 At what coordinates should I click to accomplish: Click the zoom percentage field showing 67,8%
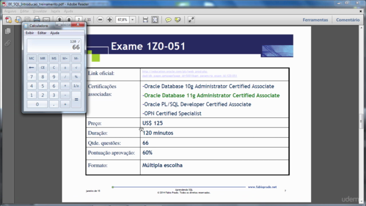[x=122, y=19]
